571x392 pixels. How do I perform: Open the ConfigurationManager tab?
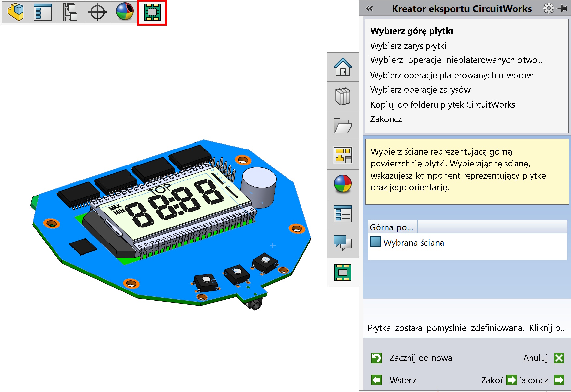coord(70,12)
